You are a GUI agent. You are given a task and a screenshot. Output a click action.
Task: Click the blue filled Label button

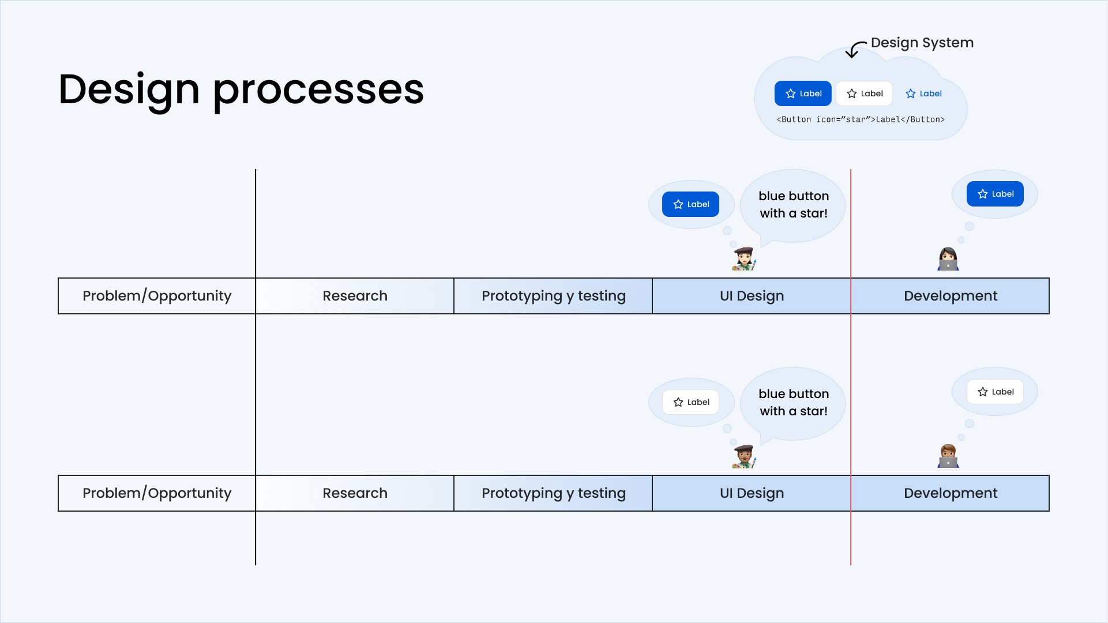pos(803,93)
